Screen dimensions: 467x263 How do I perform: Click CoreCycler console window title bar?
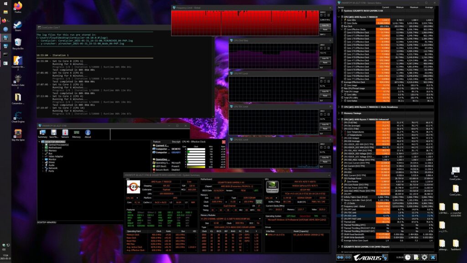(x=103, y=27)
